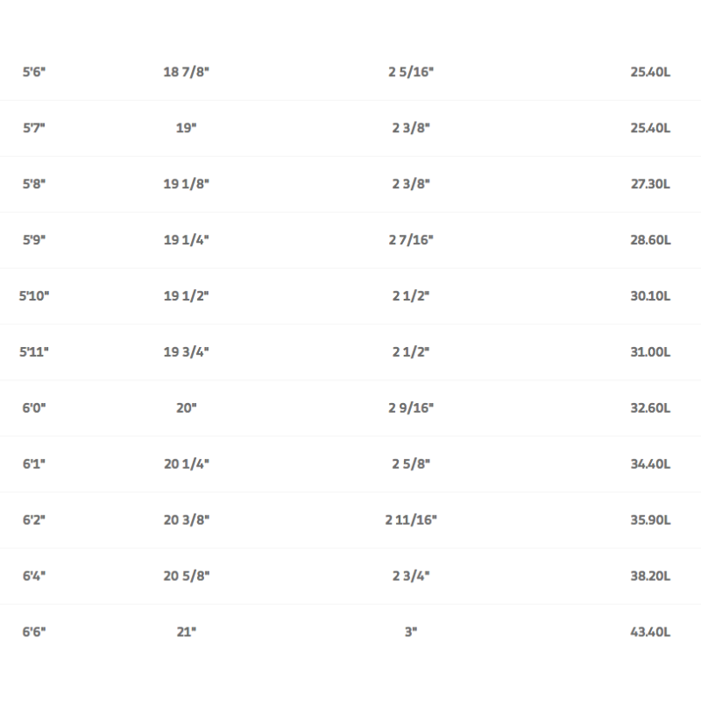Select the 2 9/16" thickness value
Viewport: 701px width, 701px height.
coord(411,408)
